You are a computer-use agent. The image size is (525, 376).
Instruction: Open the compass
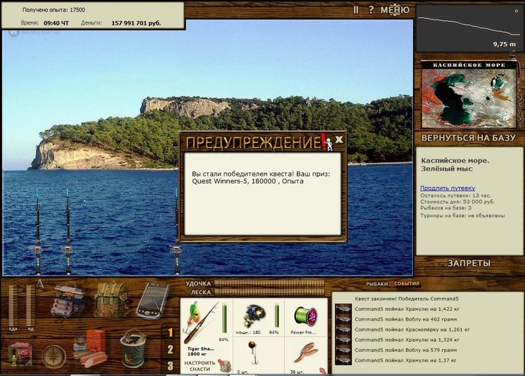pyautogui.click(x=54, y=356)
